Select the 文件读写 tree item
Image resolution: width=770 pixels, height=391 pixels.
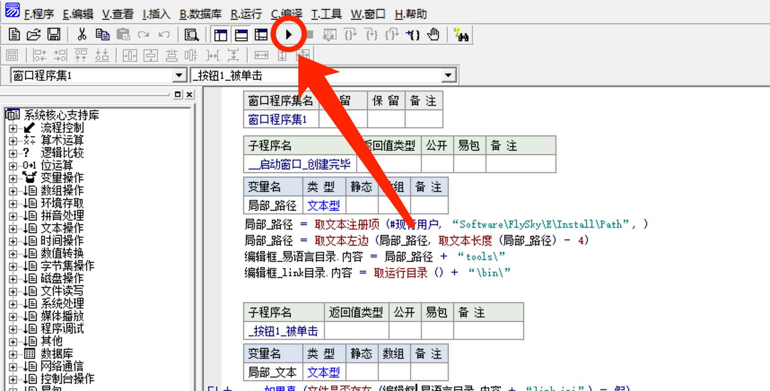tap(62, 291)
